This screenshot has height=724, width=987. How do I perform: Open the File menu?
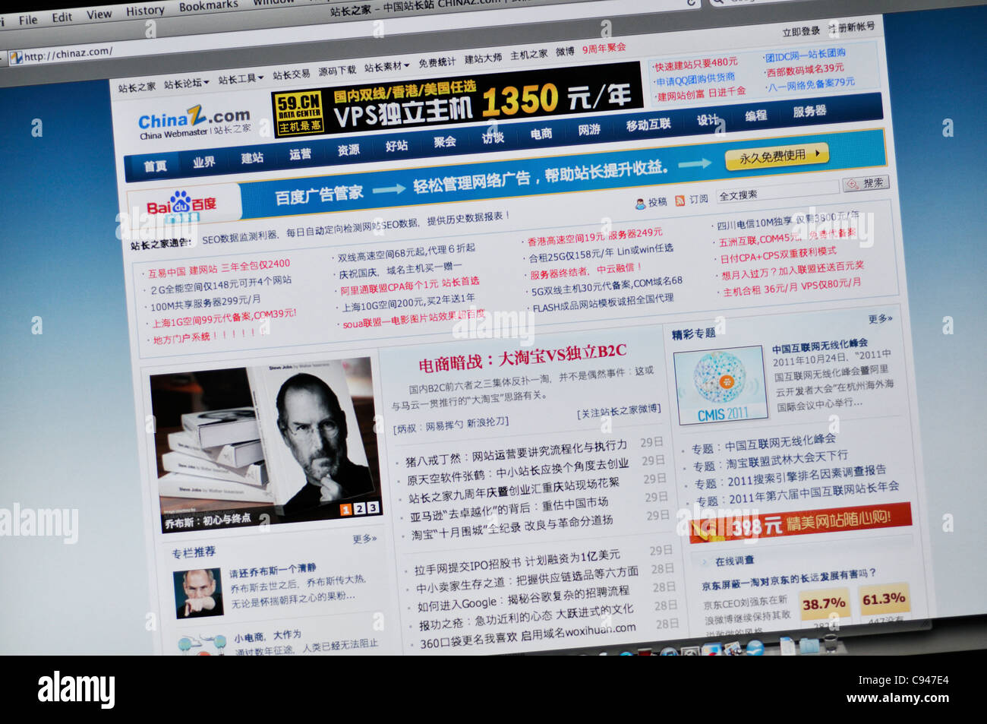pyautogui.click(x=28, y=20)
